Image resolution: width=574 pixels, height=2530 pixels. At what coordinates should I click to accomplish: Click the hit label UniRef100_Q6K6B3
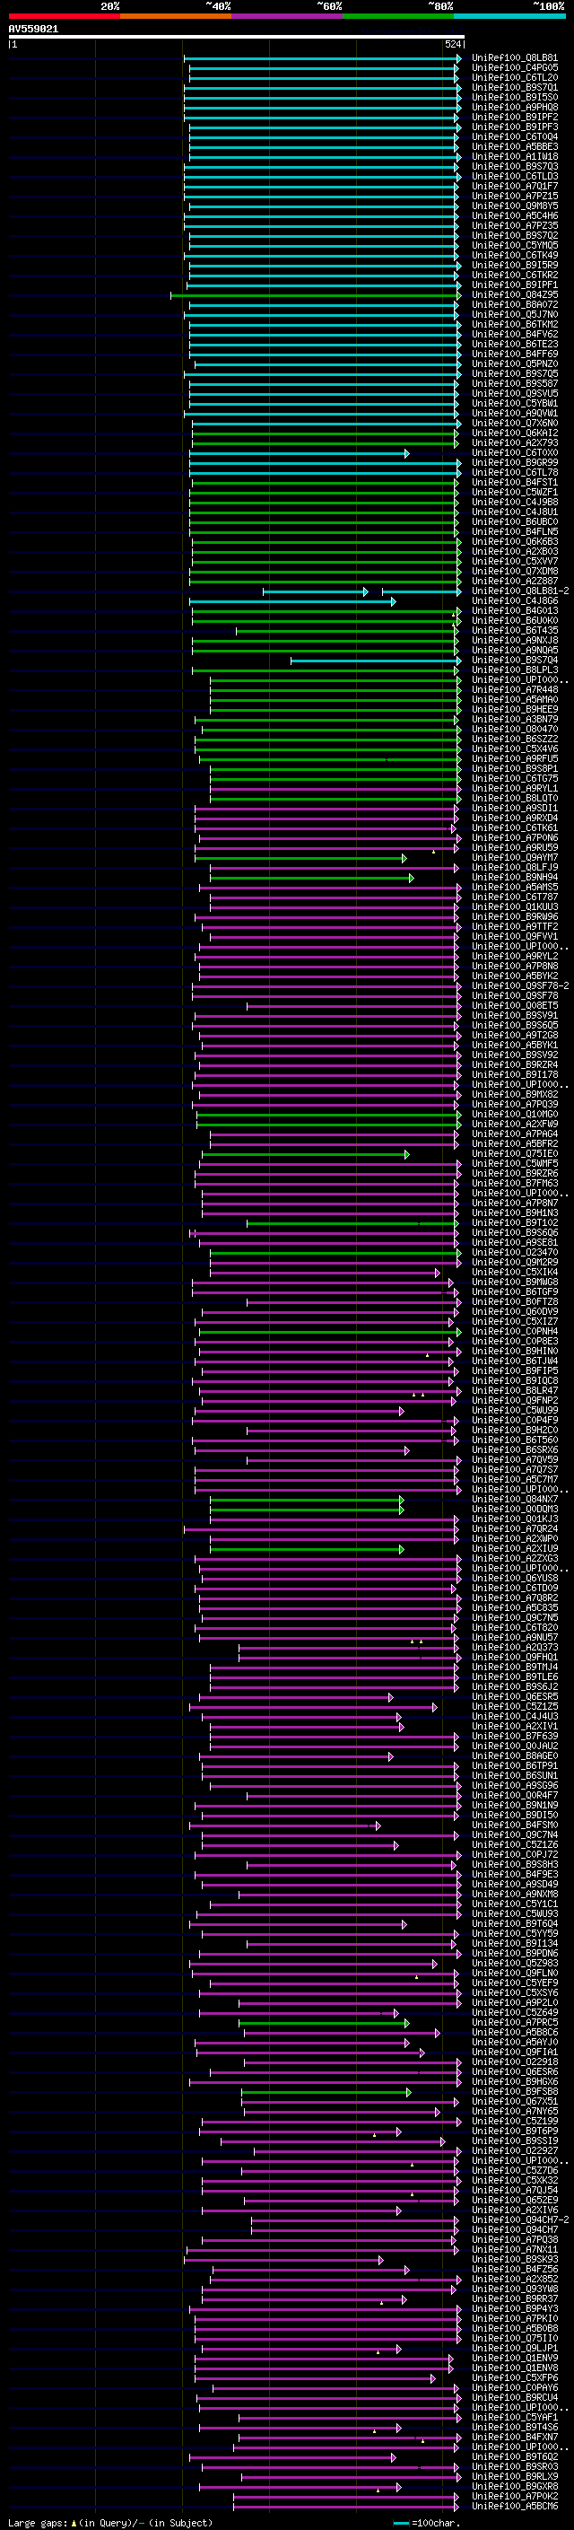[514, 541]
